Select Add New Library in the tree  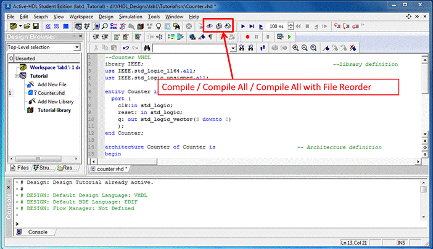(56, 102)
